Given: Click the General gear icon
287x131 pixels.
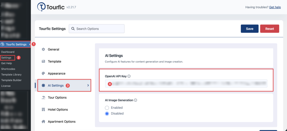Looking at the screenshot, I should click(43, 49).
